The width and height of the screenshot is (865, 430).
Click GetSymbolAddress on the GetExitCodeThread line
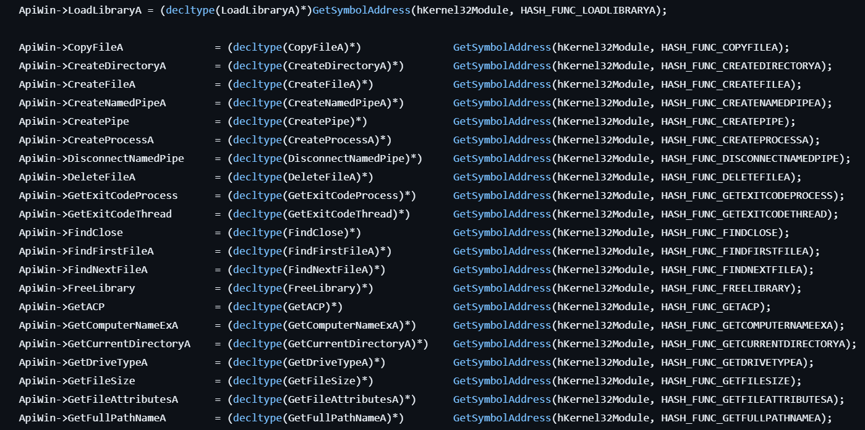pyautogui.click(x=501, y=214)
